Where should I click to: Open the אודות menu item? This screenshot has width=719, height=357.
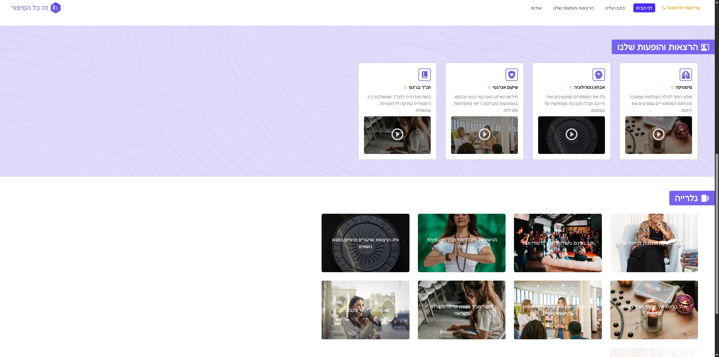(536, 8)
